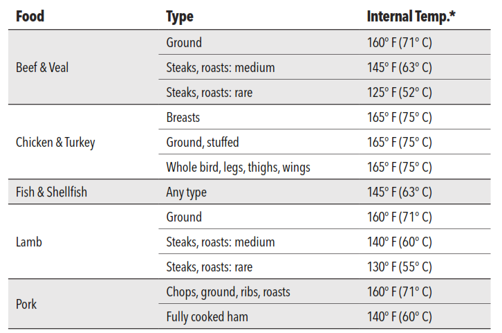Click the Chops, ground, ribs, roasts cell
The image size is (502, 333).
coord(228,292)
